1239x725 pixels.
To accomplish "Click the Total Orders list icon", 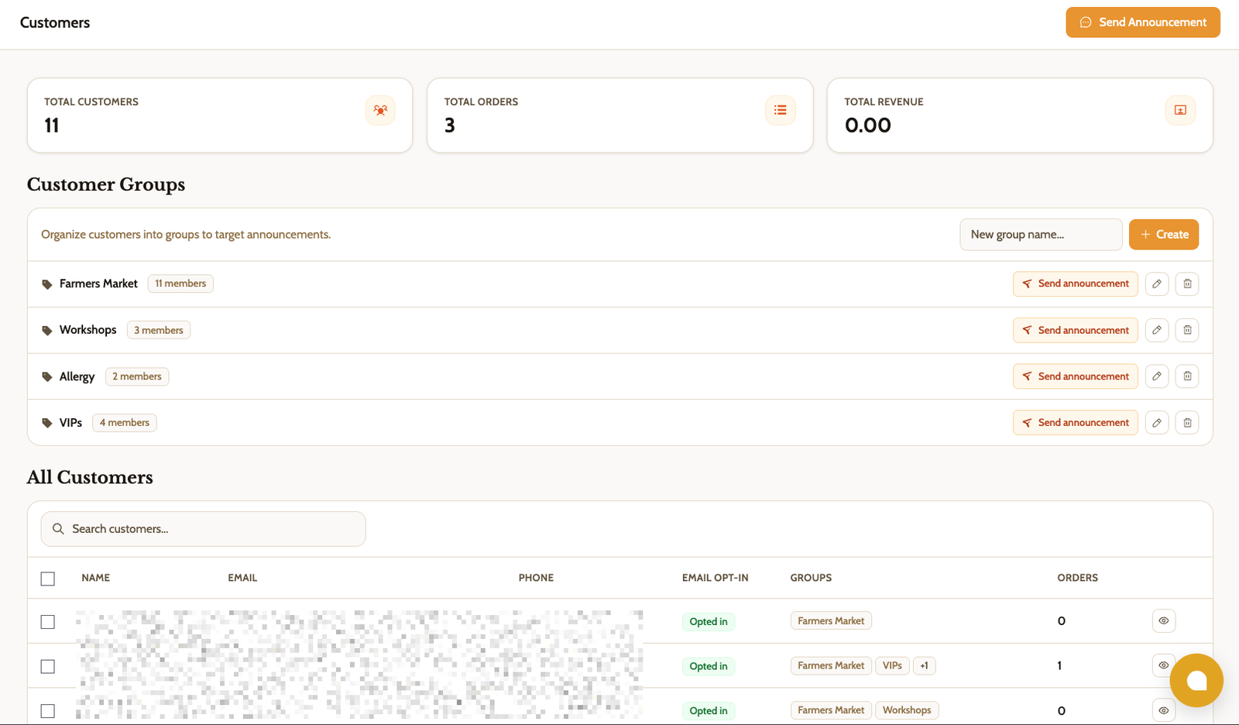I will tap(781, 110).
